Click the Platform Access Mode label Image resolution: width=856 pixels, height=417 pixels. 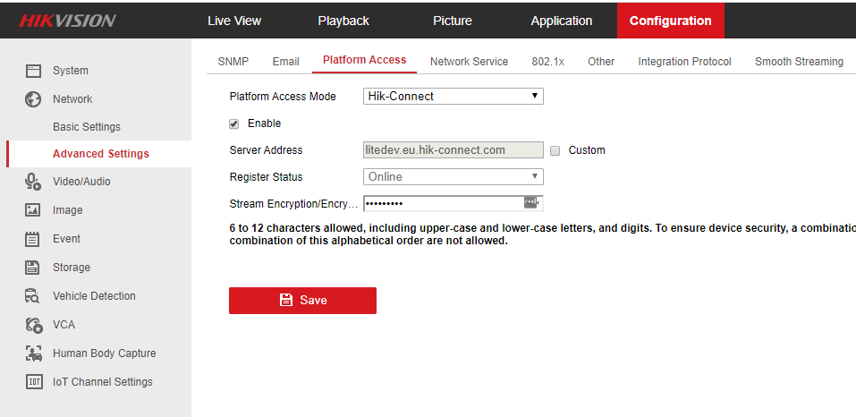point(283,97)
